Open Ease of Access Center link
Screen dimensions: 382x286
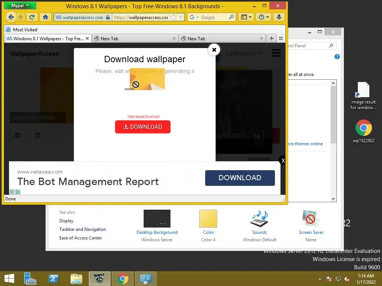pyautogui.click(x=81, y=238)
